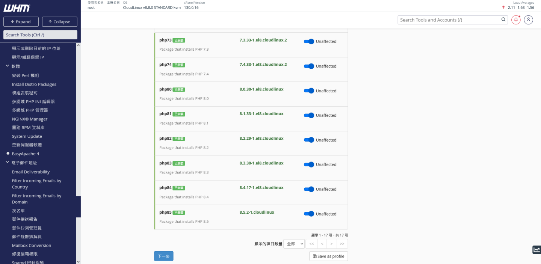
Task: Collapse the 軟體 sidebar section
Action: point(8,66)
